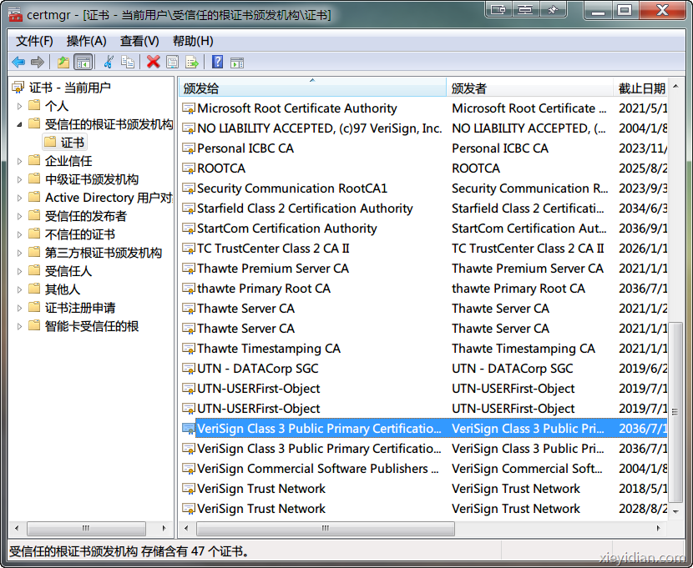Click left arrow of certificate list horizontal scrollbar

(x=186, y=528)
